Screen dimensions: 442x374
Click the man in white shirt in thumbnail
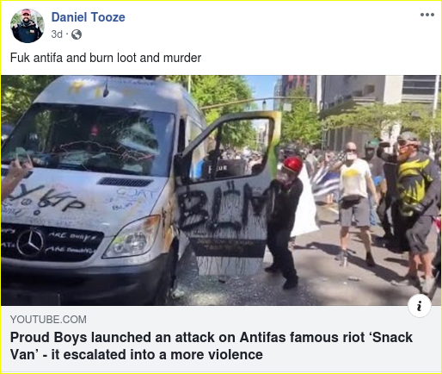[355, 203]
